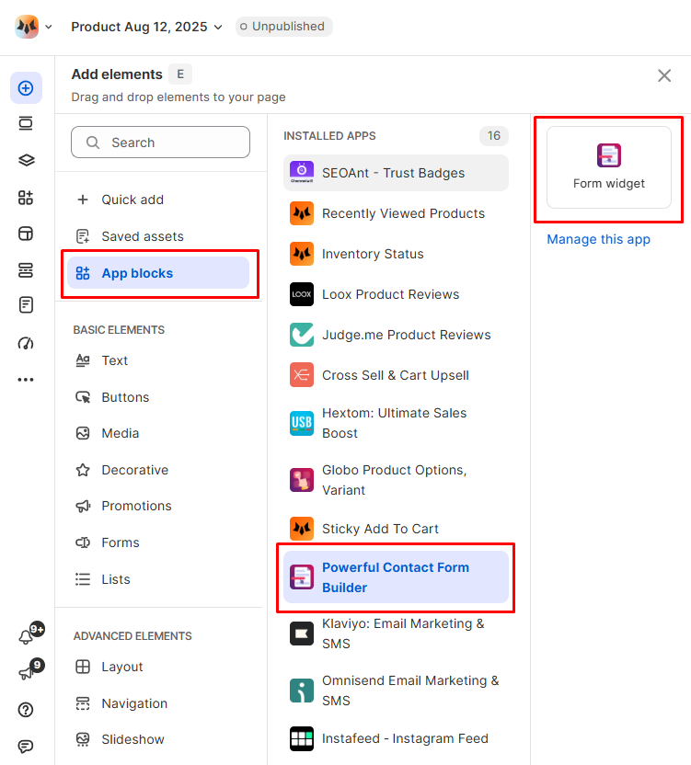Open the notifications bell icon
This screenshot has height=765, width=691.
[x=26, y=637]
